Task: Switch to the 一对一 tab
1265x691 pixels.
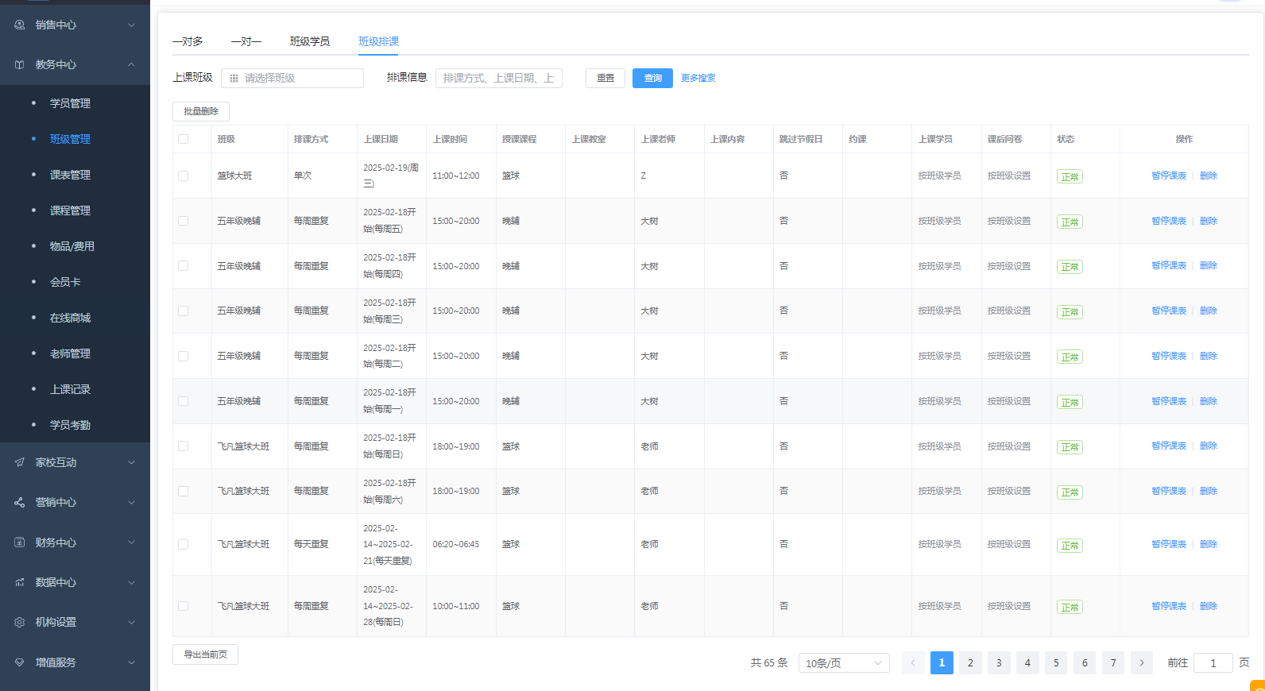Action: (246, 41)
